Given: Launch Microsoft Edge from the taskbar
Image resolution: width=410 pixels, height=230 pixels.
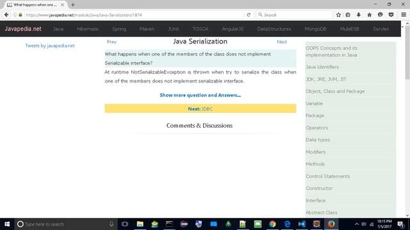Looking at the screenshot, I should click(x=287, y=224).
